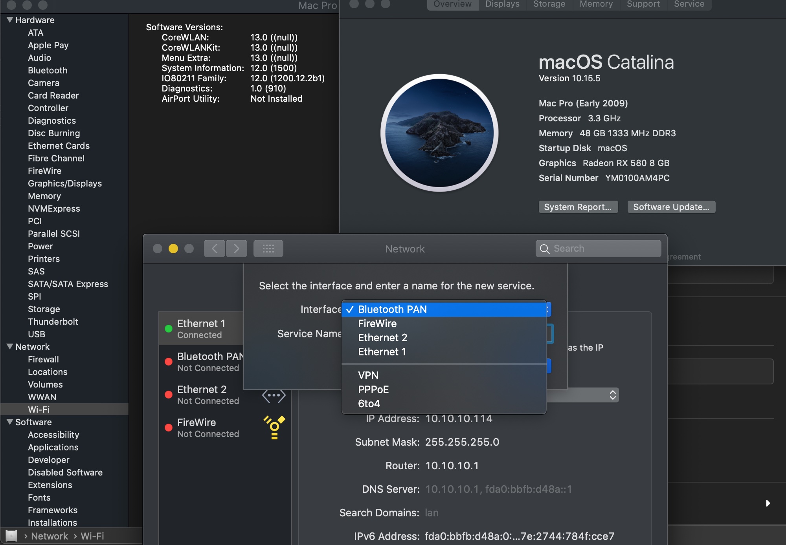786x545 pixels.
Task: Click the FireWire service yellow icon
Action: point(274,427)
